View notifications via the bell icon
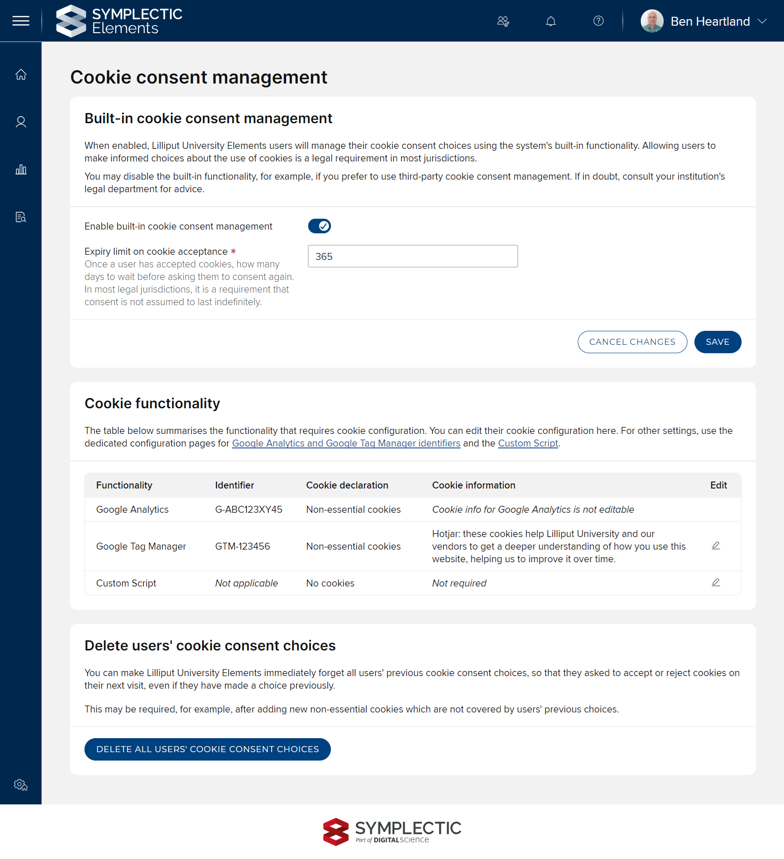This screenshot has height=859, width=784. [x=551, y=21]
